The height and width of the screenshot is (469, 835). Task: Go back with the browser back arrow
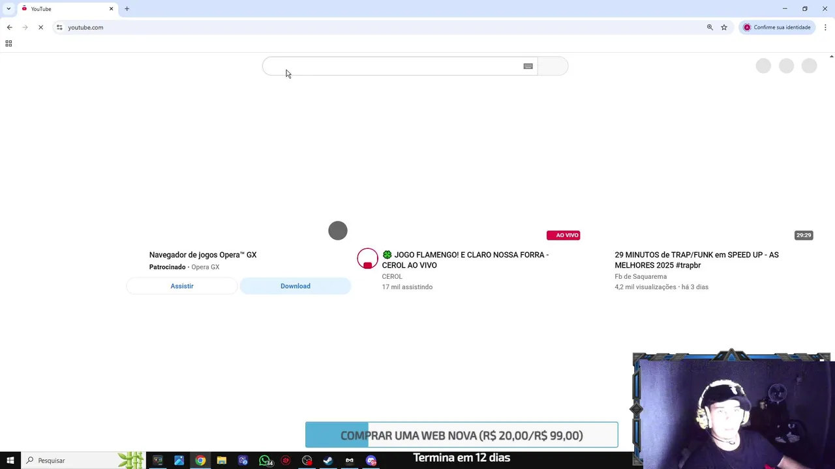coord(9,27)
